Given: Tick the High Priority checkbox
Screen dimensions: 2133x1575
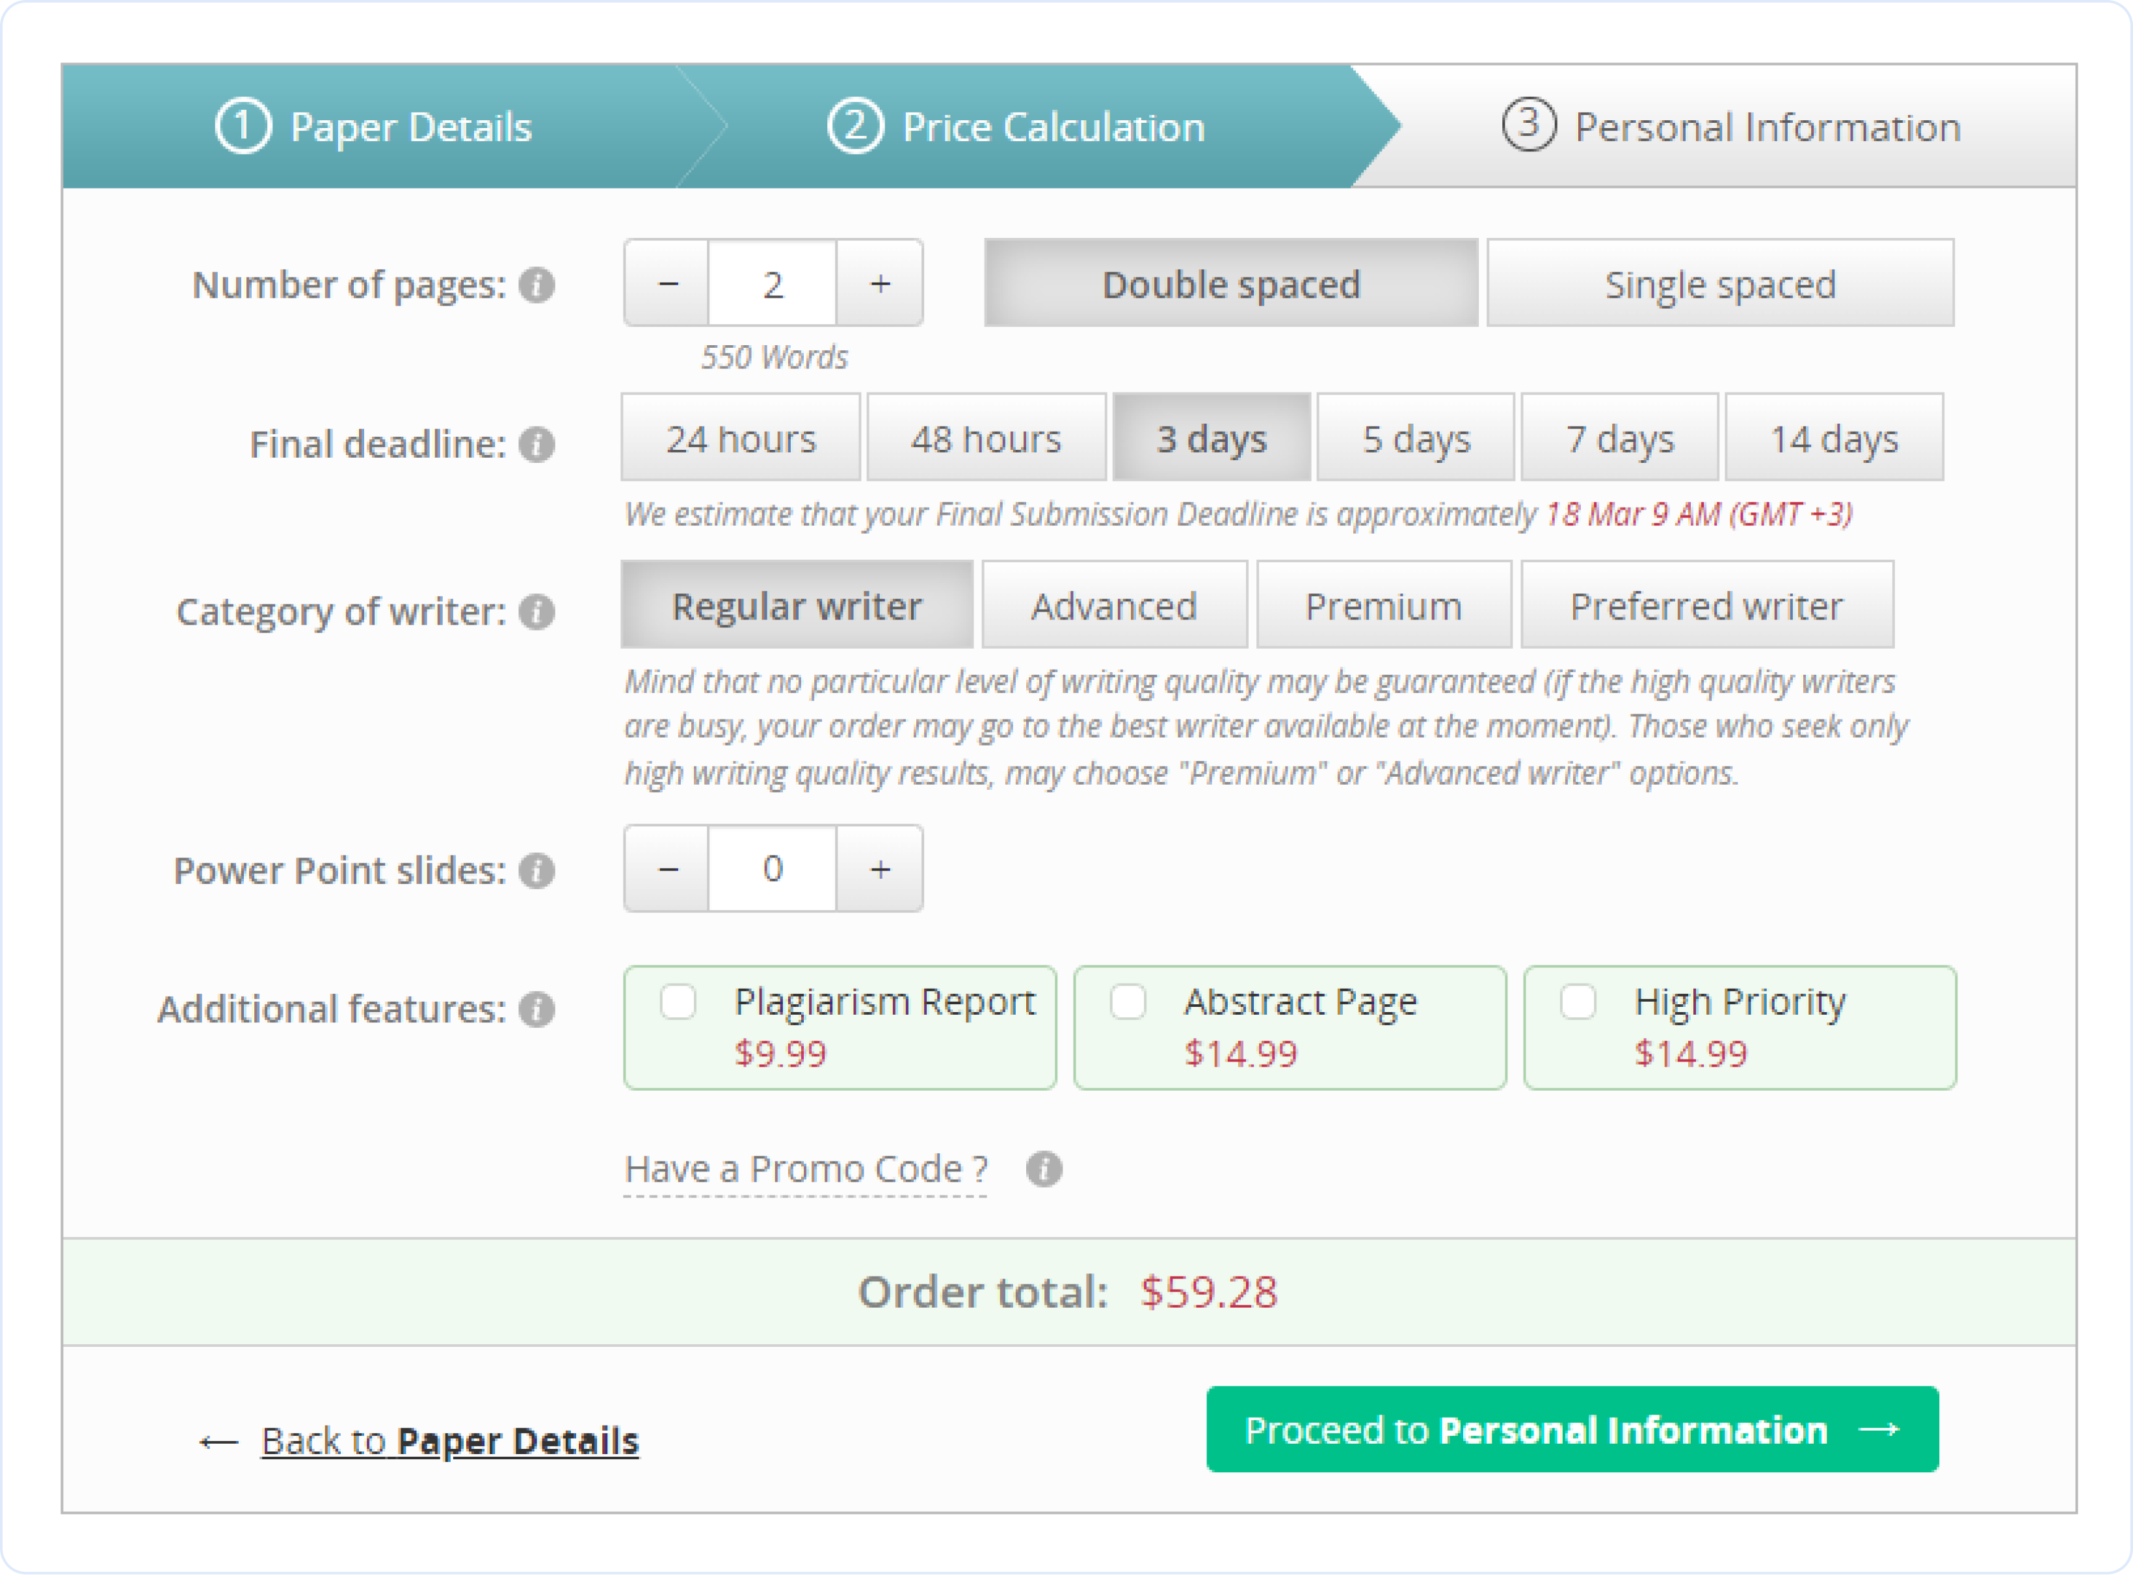Looking at the screenshot, I should 1578,1002.
